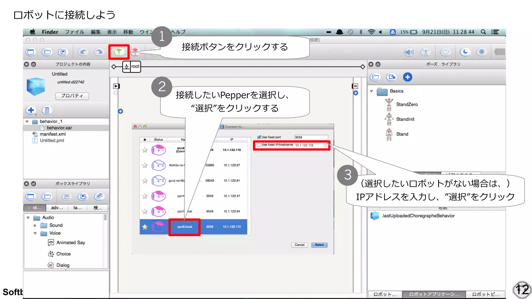Toggle favorite star for 10.1.122.81 robot
Image resolution: width=532 pixels, height=299 pixels.
tap(145, 180)
